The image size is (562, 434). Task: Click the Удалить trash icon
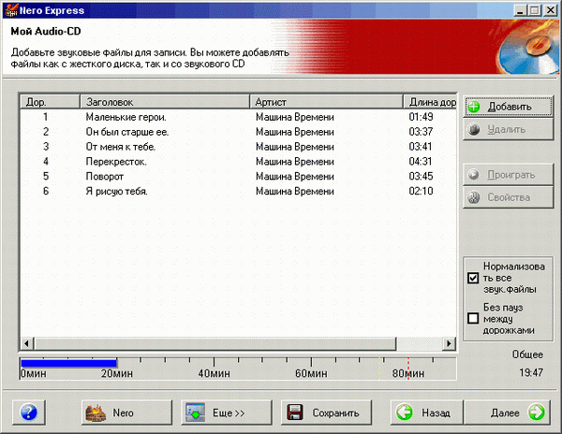[474, 129]
